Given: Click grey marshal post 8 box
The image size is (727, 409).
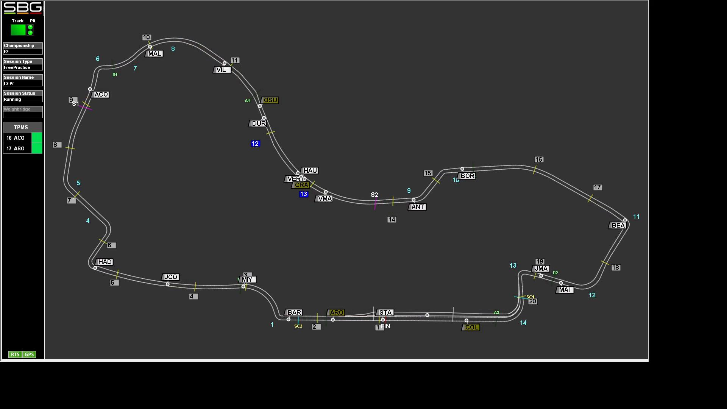Looking at the screenshot, I should pyautogui.click(x=57, y=145).
